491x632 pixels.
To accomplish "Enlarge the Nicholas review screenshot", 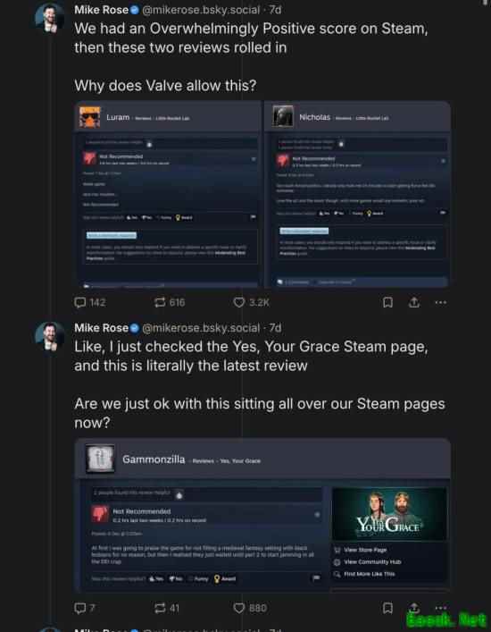I will [x=357, y=194].
